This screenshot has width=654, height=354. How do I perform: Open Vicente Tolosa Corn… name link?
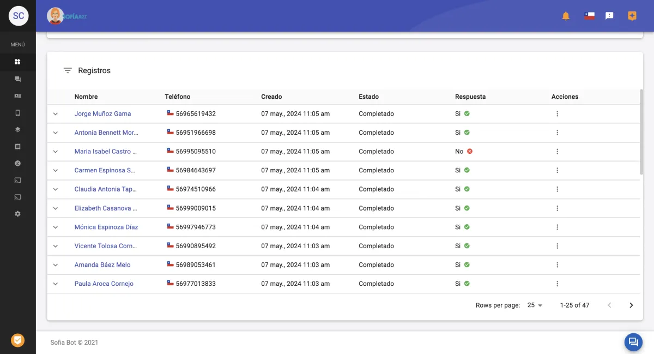[106, 246]
